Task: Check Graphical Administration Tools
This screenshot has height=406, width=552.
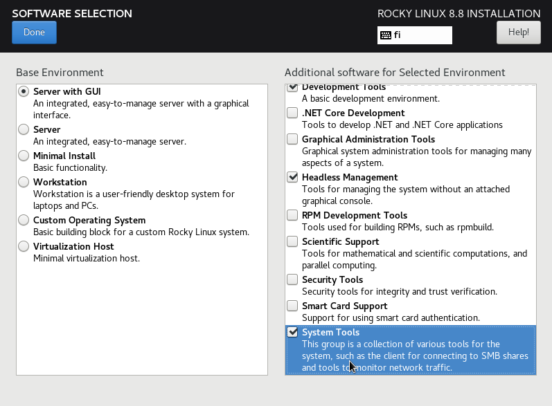Action: [292, 139]
